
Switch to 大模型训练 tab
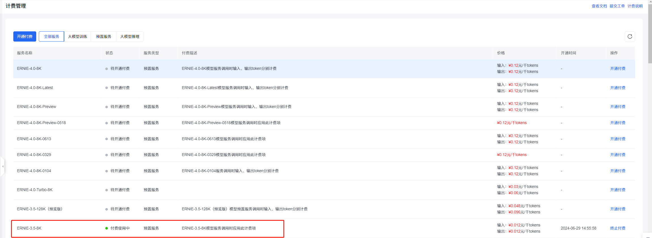[78, 36]
